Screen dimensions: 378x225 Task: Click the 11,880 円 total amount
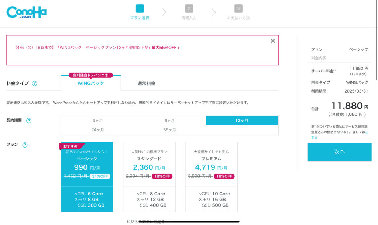(x=350, y=106)
